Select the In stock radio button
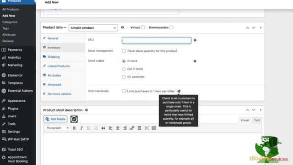293x165 pixels. point(124,61)
